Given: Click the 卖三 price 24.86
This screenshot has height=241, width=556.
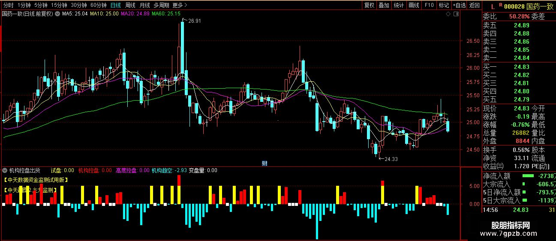Looking at the screenshot, I should tap(521, 42).
